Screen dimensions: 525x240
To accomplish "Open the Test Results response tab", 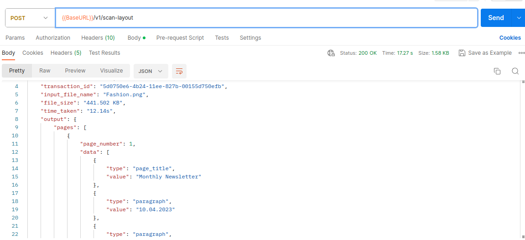I will (104, 53).
